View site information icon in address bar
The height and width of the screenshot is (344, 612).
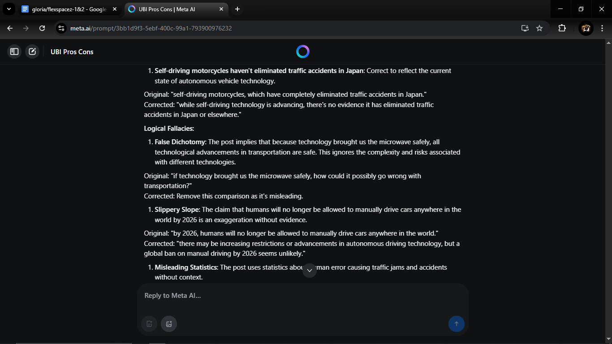[61, 28]
